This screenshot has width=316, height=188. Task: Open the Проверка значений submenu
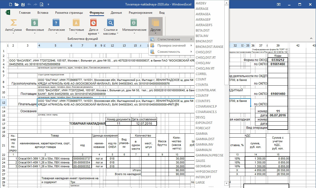(171, 46)
